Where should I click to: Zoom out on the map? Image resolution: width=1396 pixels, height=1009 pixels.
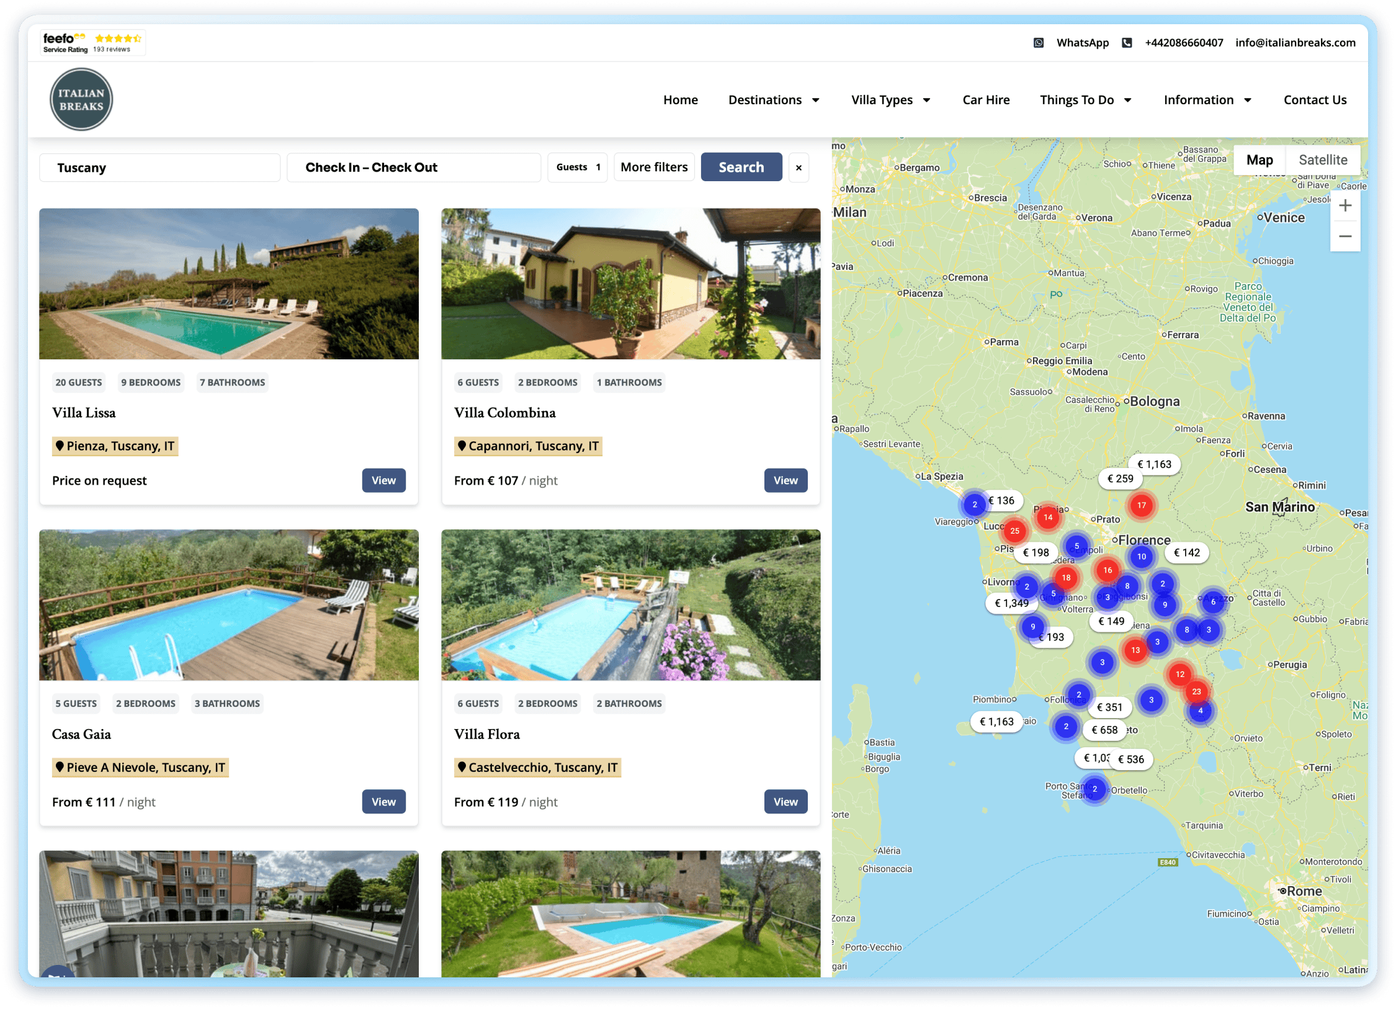click(x=1345, y=236)
